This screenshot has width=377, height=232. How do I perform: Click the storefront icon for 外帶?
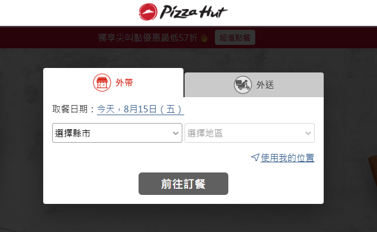102,83
